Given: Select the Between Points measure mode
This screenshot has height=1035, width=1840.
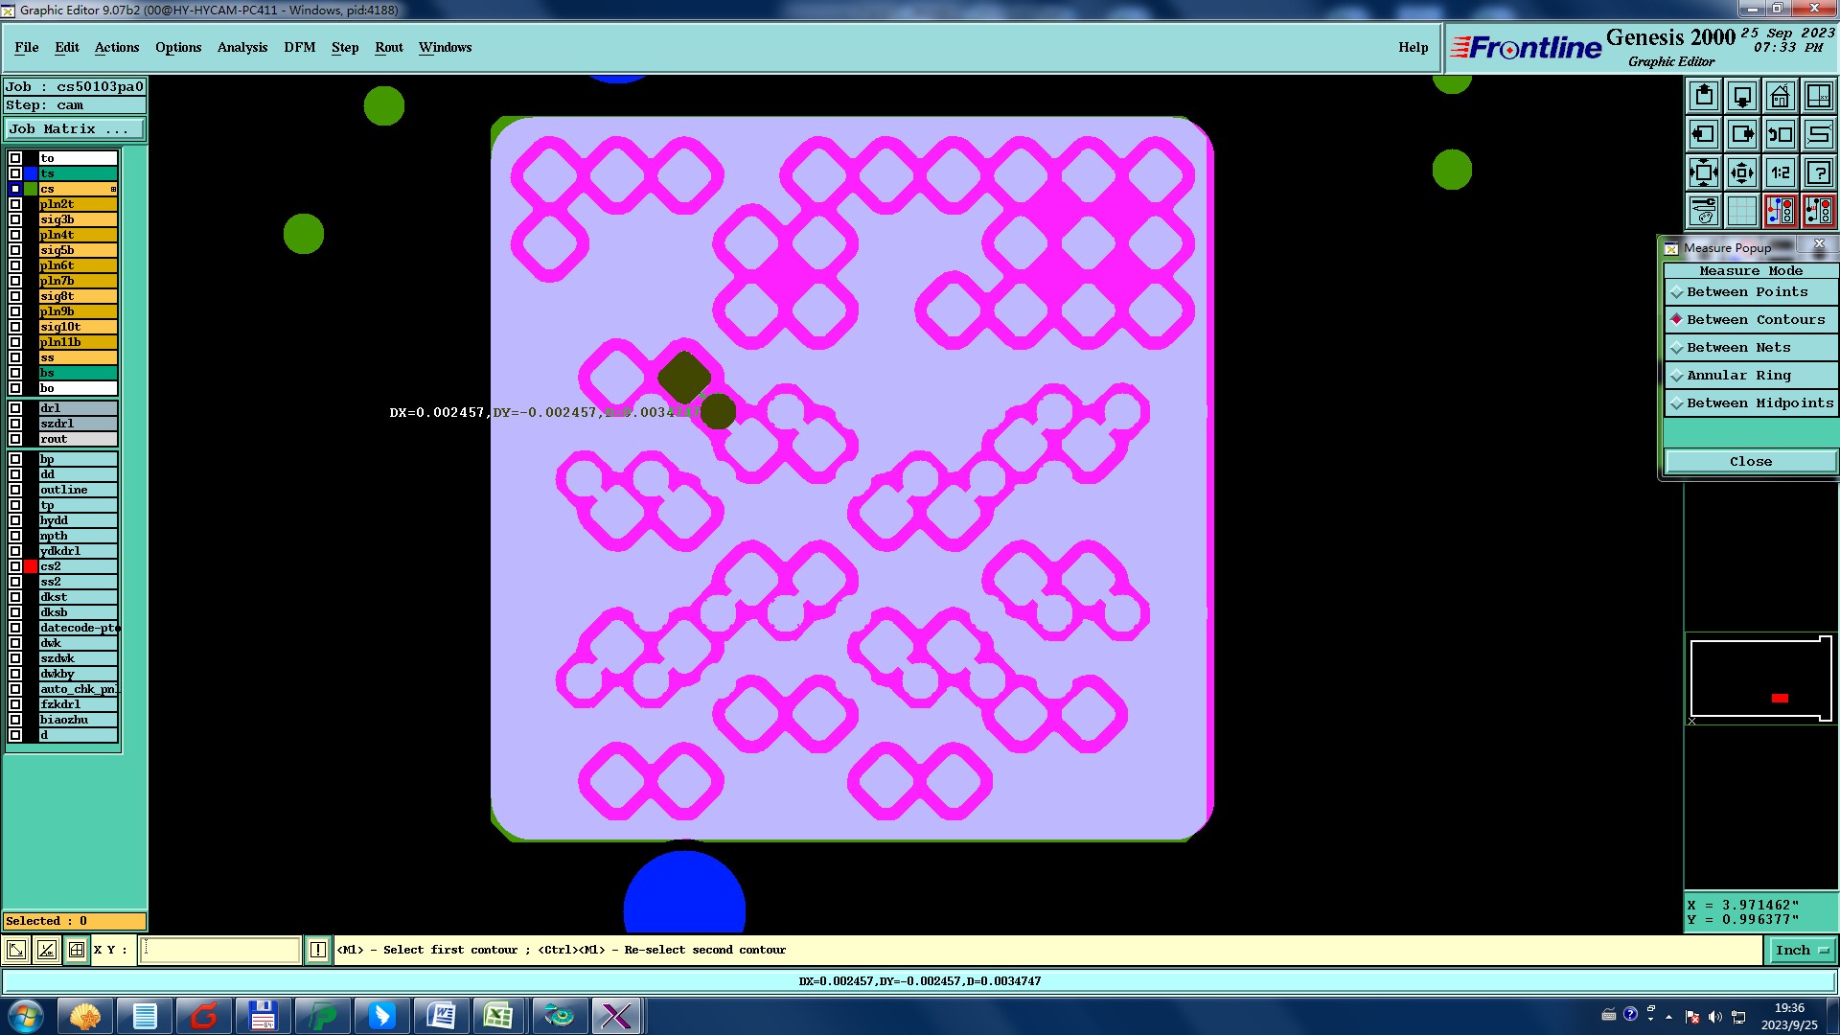Looking at the screenshot, I should [1751, 292].
